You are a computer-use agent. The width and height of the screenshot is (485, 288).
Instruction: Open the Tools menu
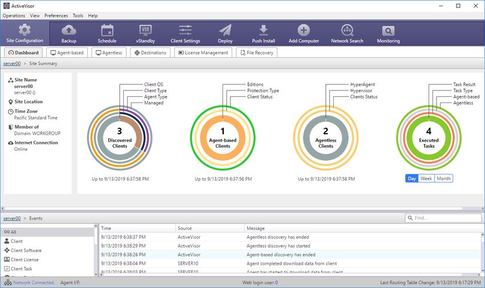[78, 15]
